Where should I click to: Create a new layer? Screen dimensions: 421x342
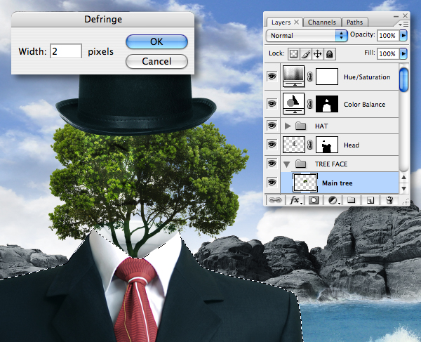pos(370,200)
